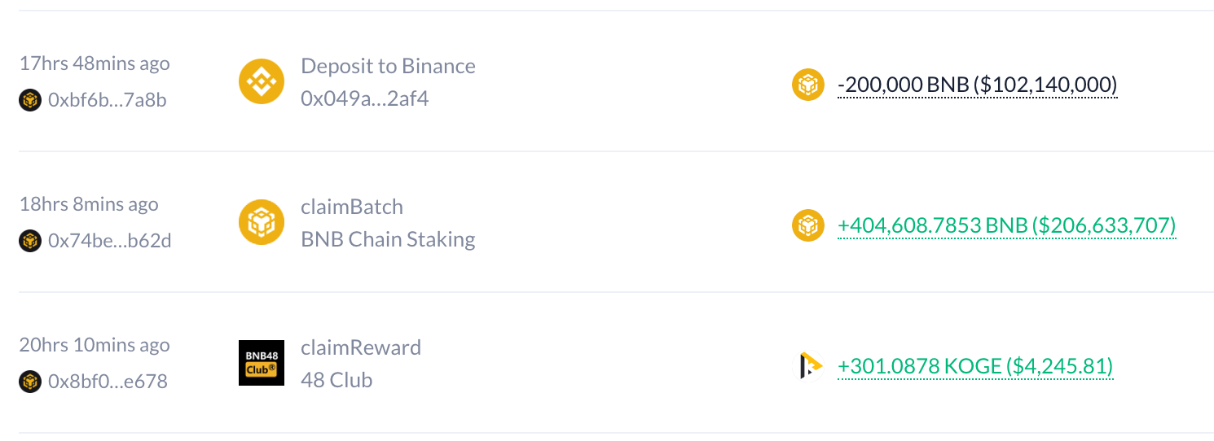Click the BNB48 Club logo icon
The height and width of the screenshot is (441, 1214).
tap(261, 363)
